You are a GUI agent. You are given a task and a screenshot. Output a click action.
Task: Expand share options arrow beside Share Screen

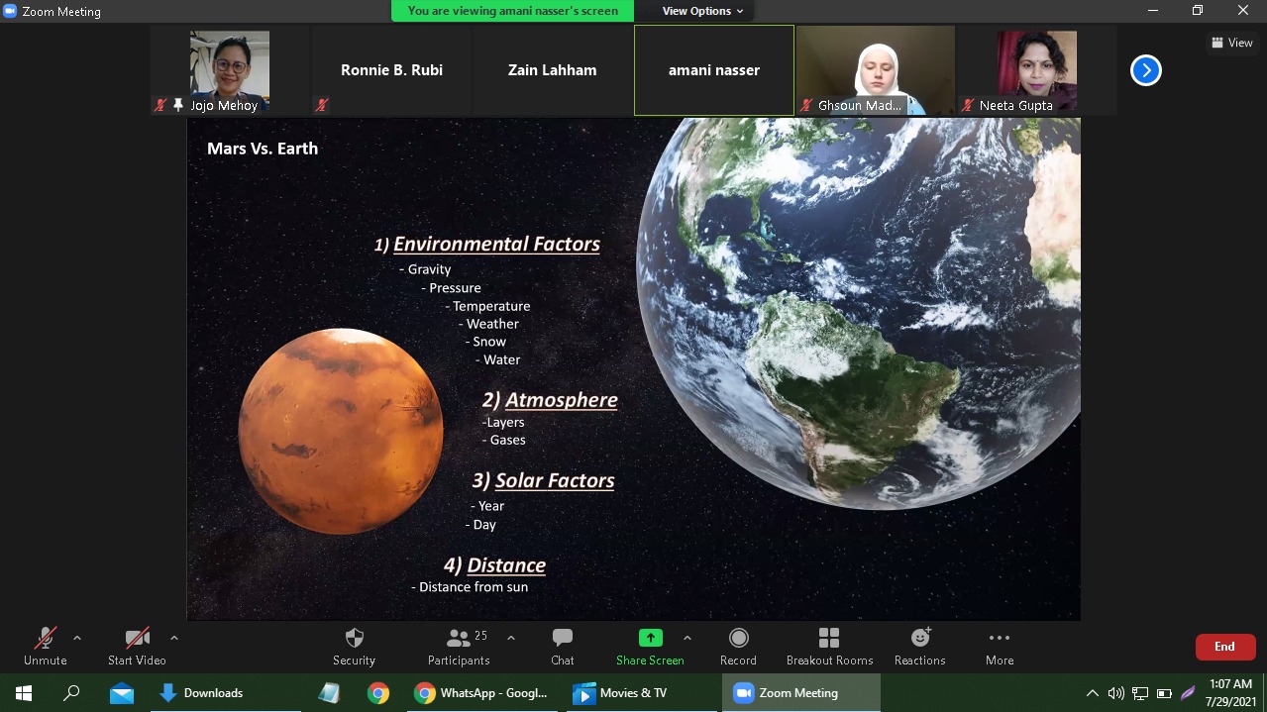pos(687,638)
